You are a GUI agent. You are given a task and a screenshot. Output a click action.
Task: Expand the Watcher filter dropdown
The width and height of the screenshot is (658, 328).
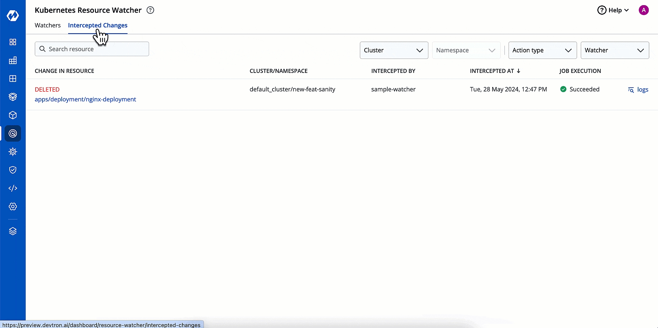[x=614, y=50]
